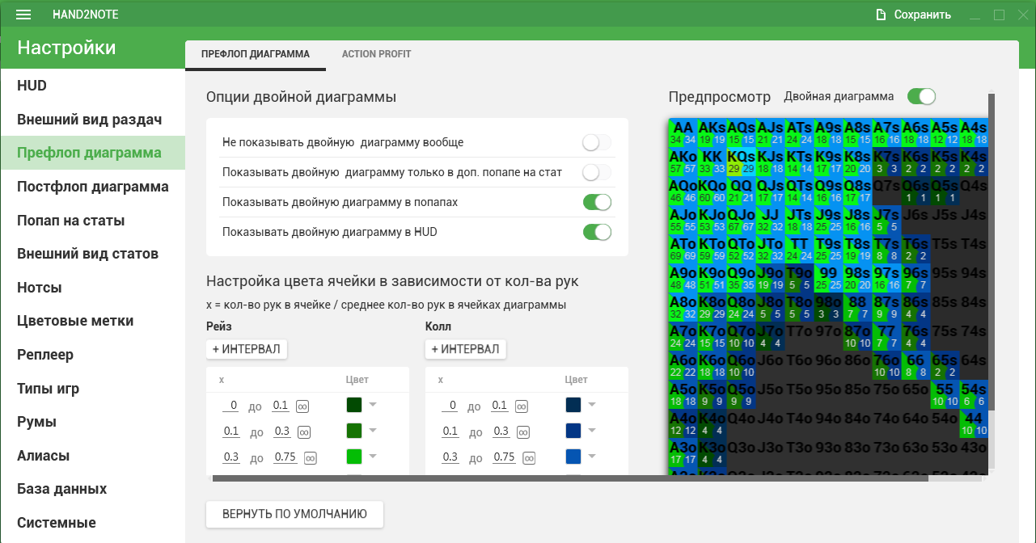Open 'Постфлоп диаграмма' settings section
This screenshot has height=543, width=1036.
93,187
